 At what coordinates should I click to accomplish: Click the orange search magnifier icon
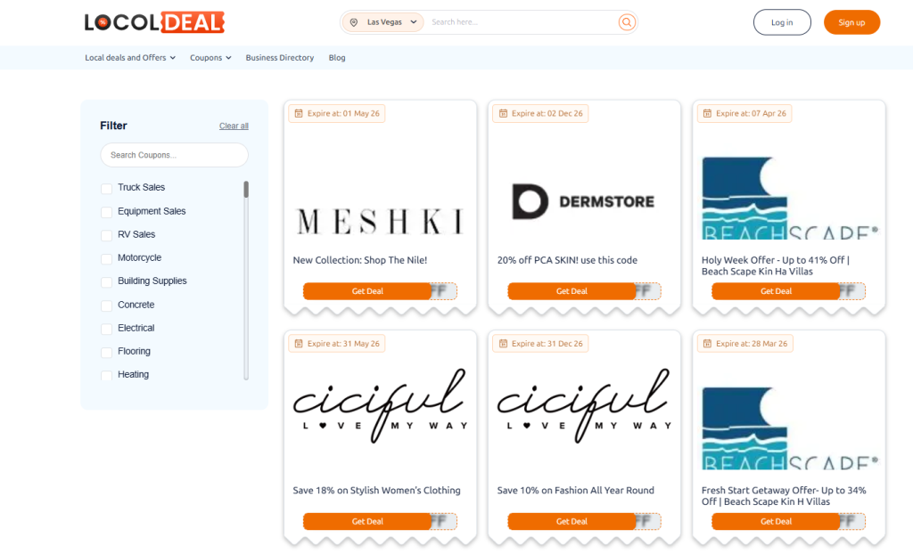[627, 22]
